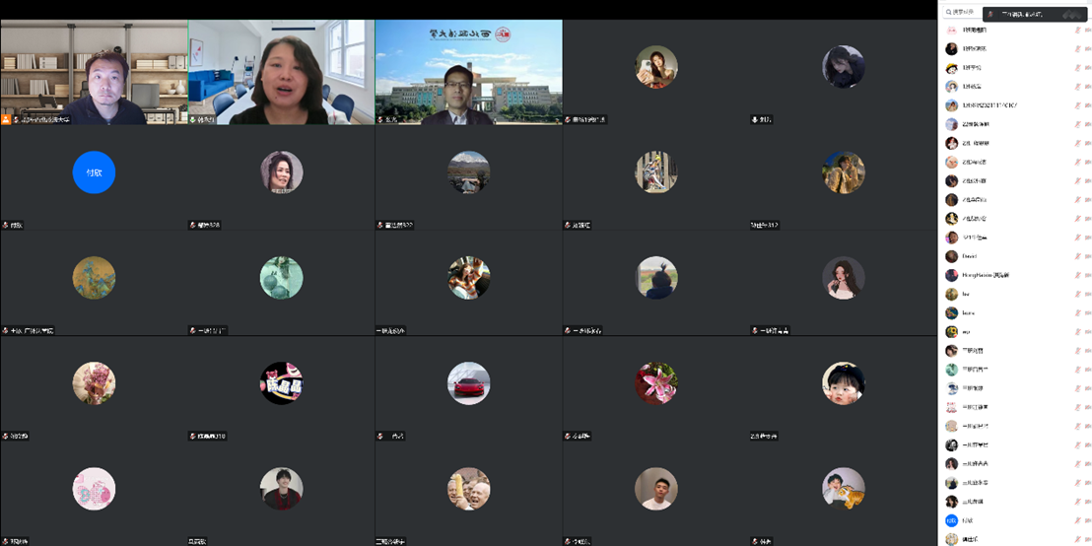Viewport: 1092px width, 546px height.
Task: Click the blue 付欣 avatar tile
Action: point(94,172)
